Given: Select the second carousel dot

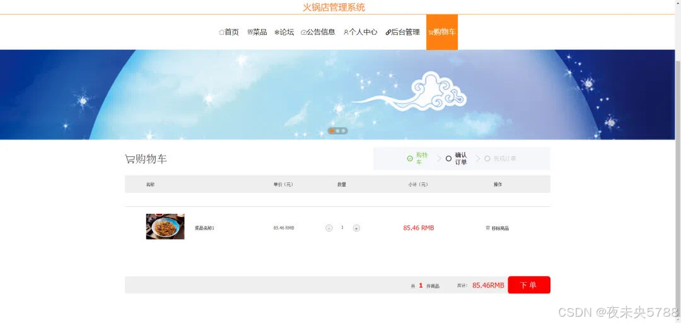Looking at the screenshot, I should click(337, 131).
